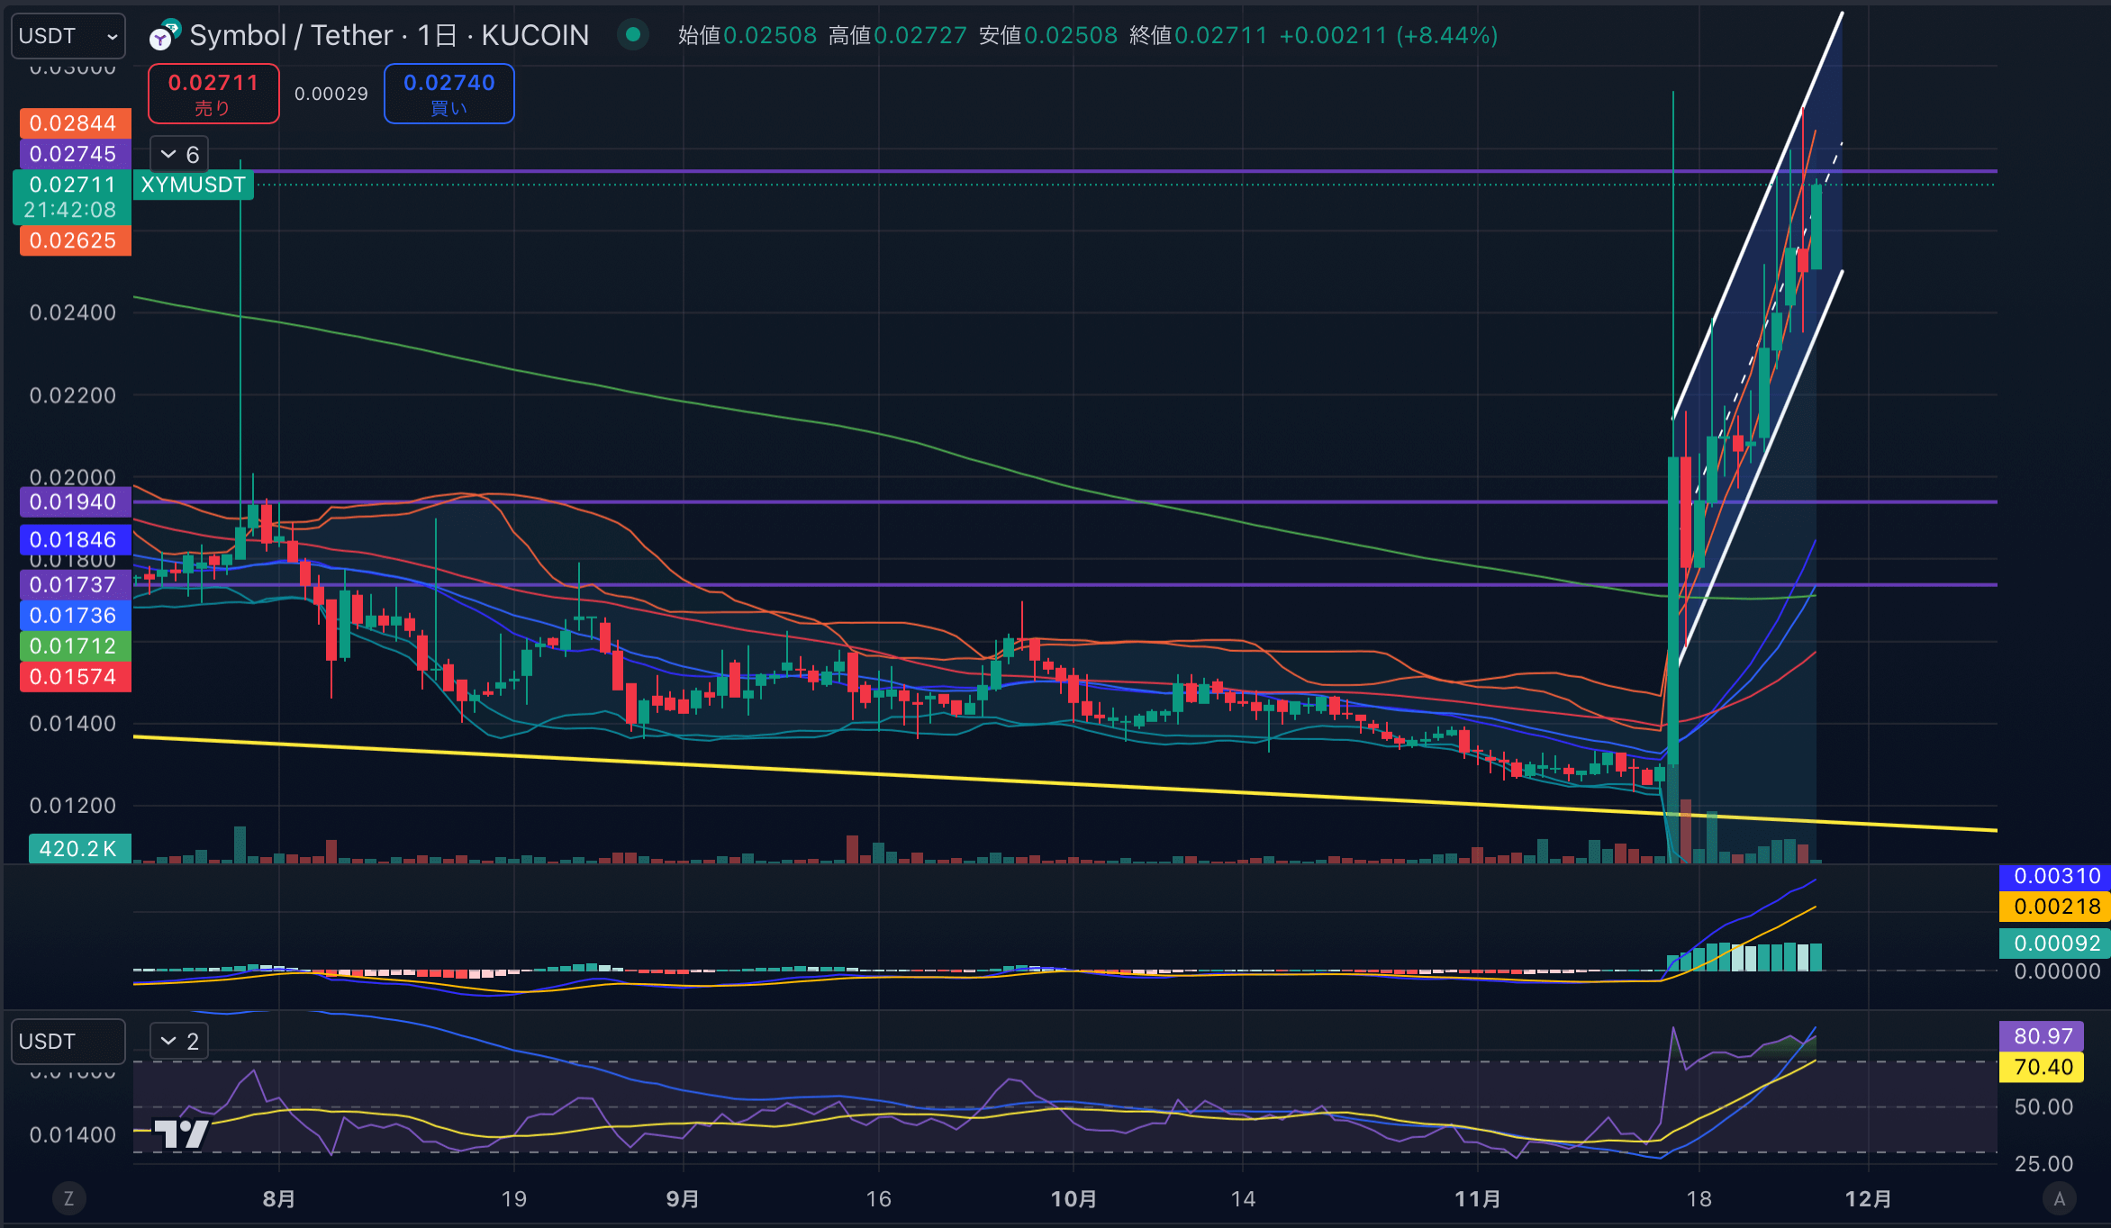
Task: Click the 70.40 RSI average label
Action: coord(2042,1067)
